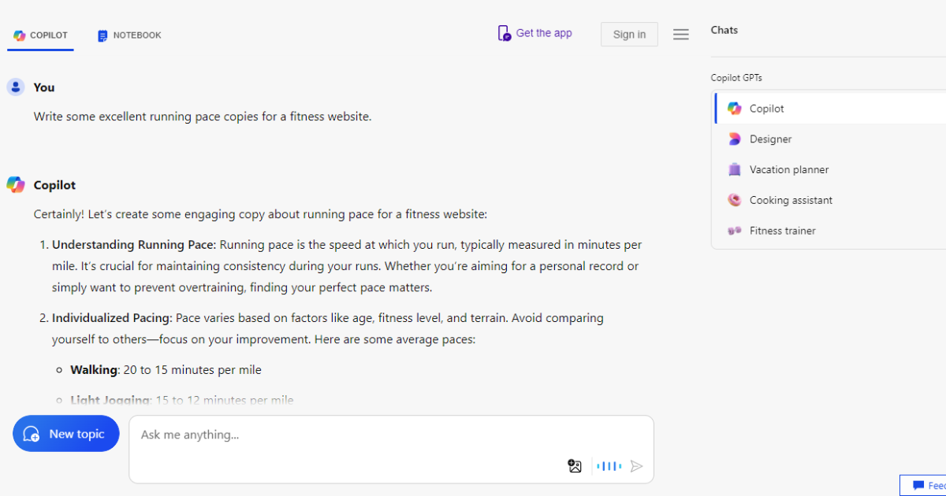This screenshot has width=946, height=496.
Task: Select the Designer GPT icon
Action: point(735,139)
